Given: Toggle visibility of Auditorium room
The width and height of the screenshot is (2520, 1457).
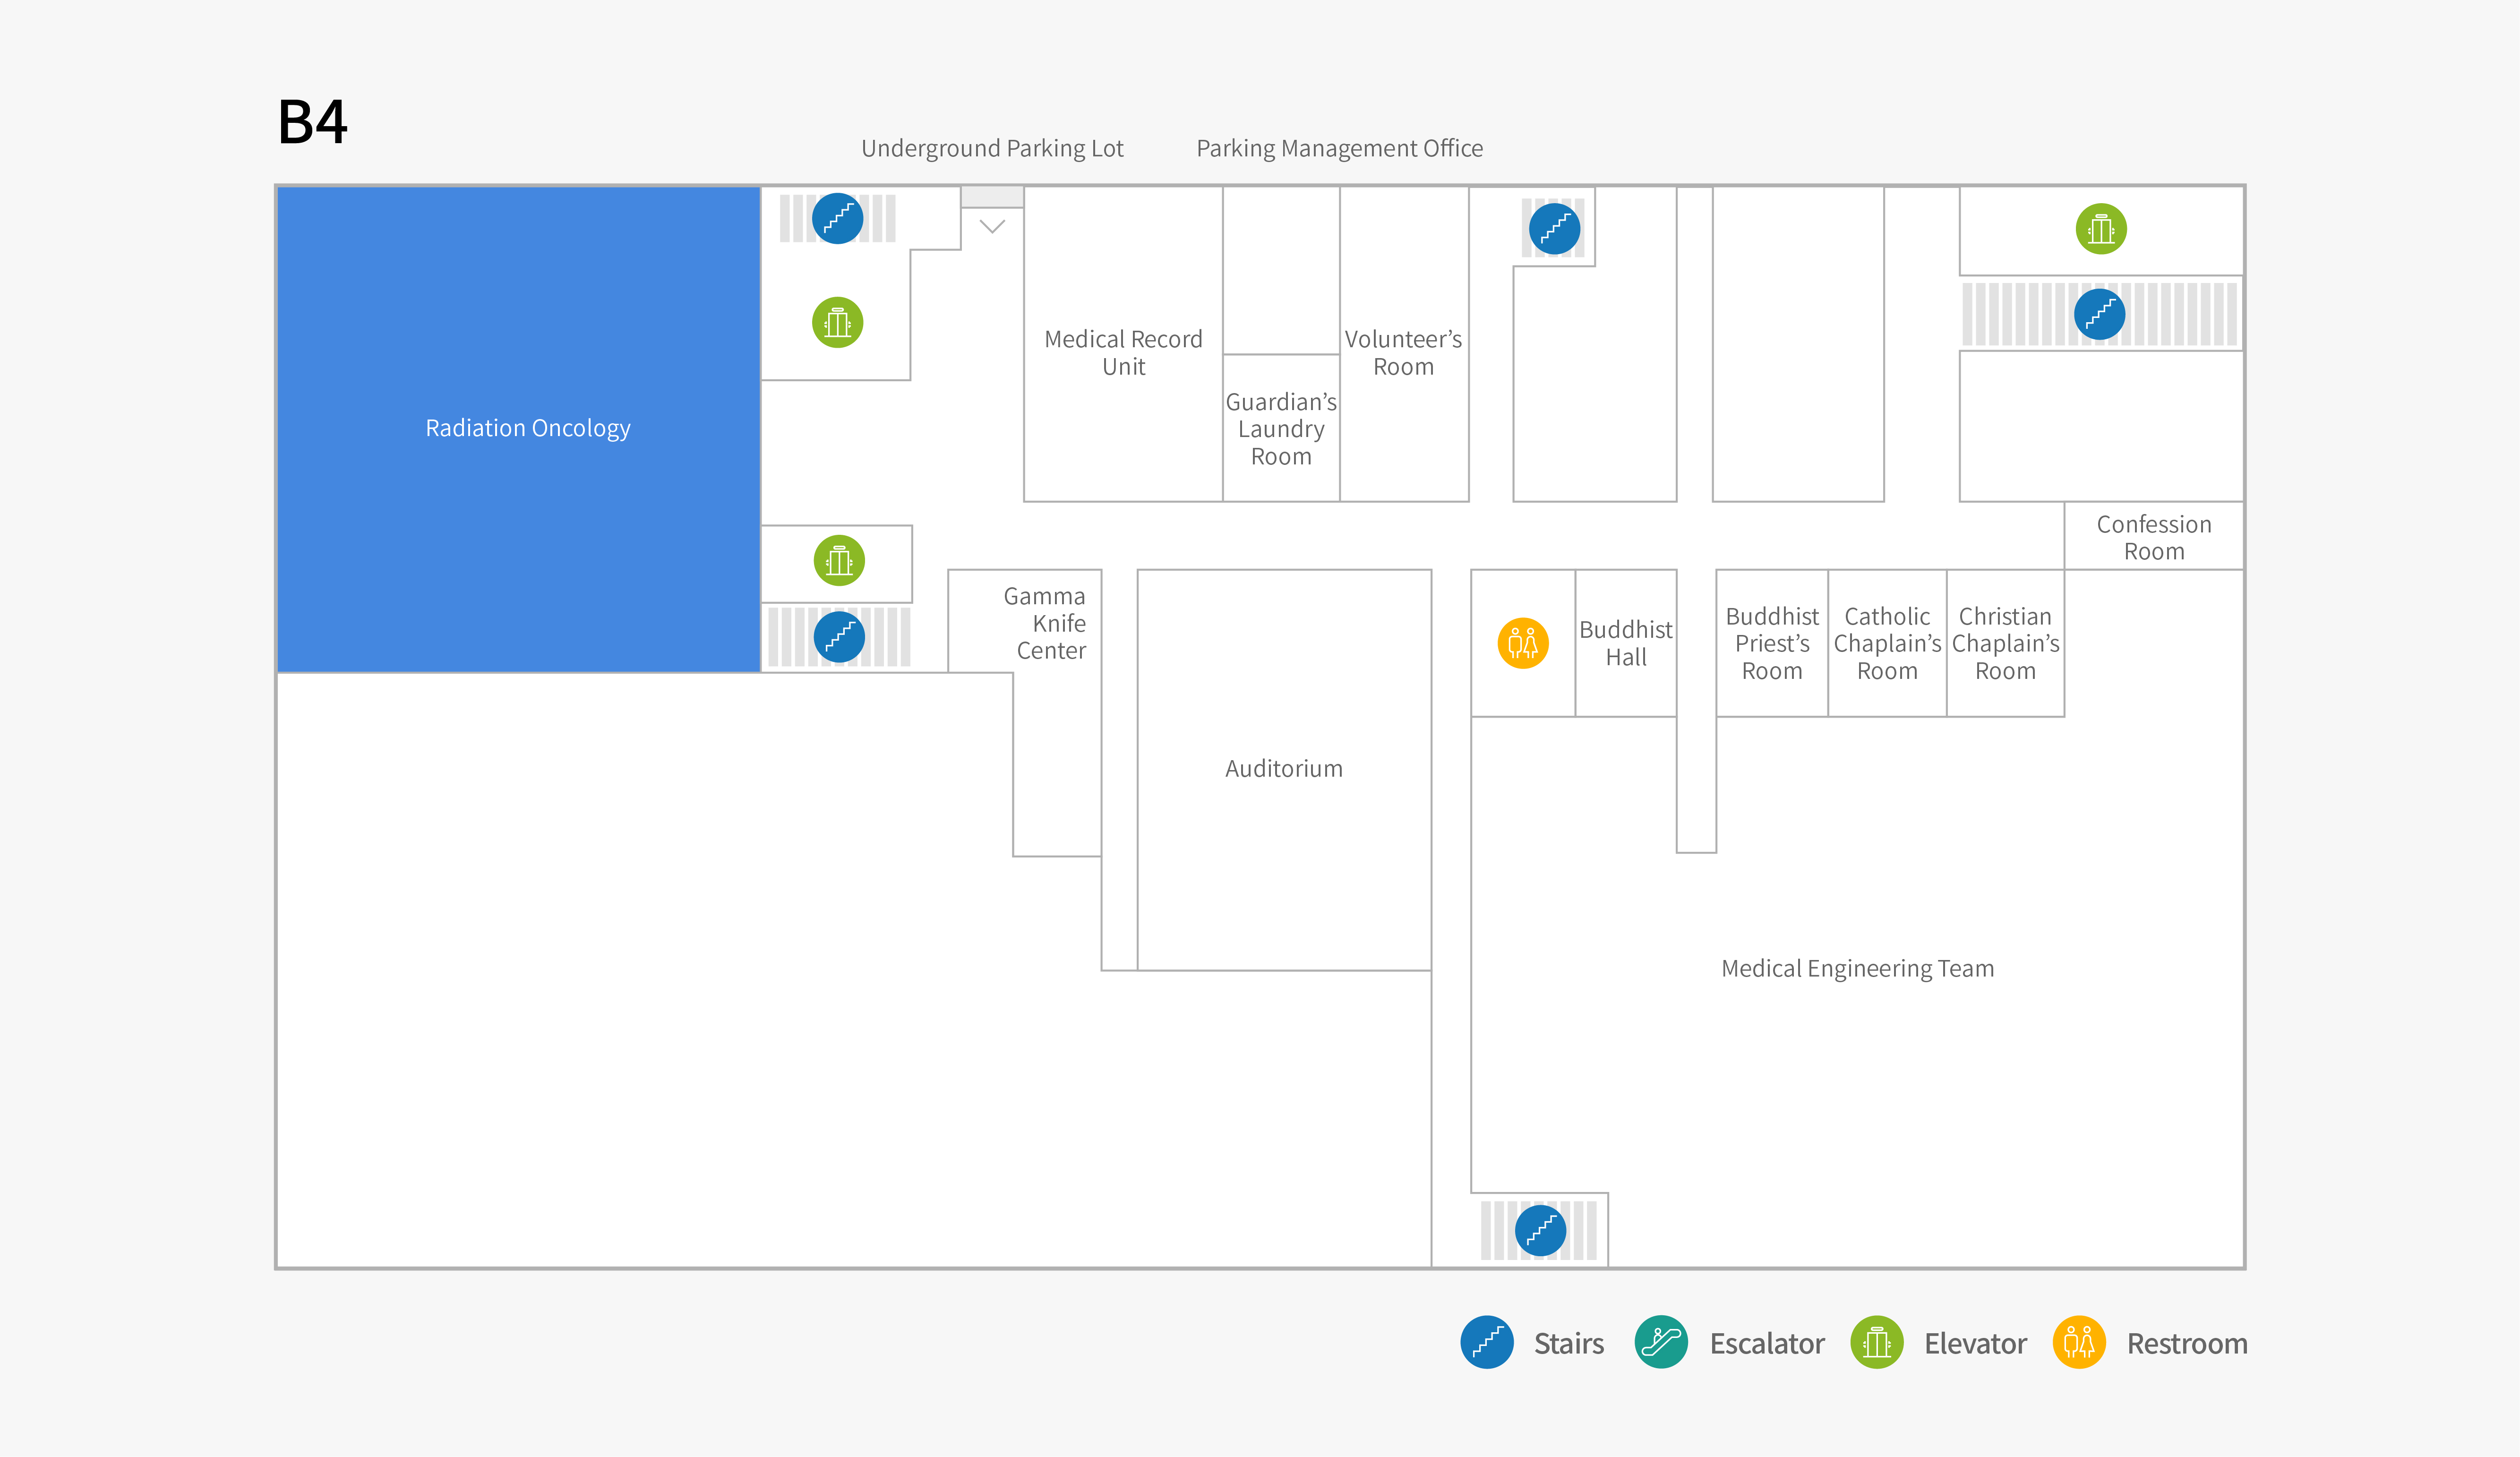Looking at the screenshot, I should pos(1284,767).
